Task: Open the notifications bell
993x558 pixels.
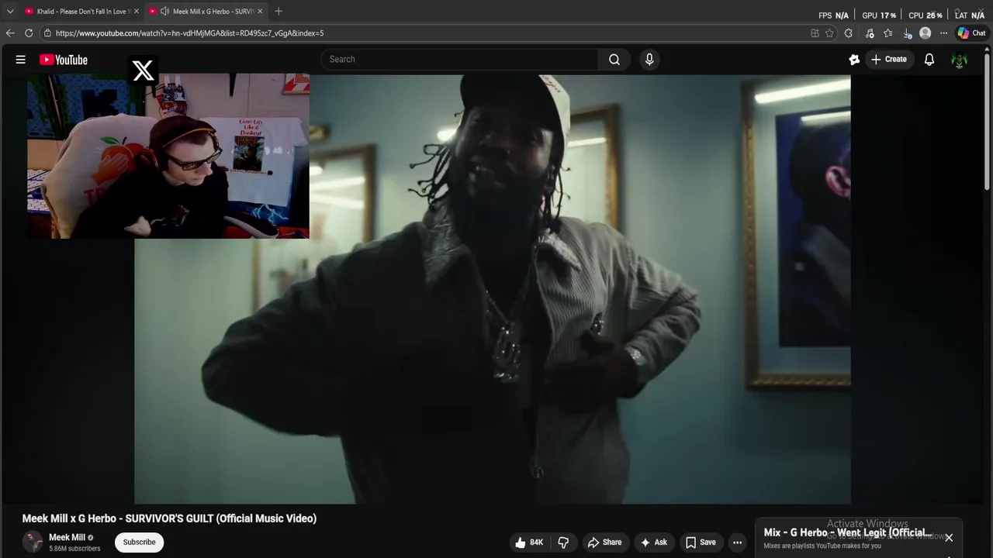Action: tap(929, 60)
